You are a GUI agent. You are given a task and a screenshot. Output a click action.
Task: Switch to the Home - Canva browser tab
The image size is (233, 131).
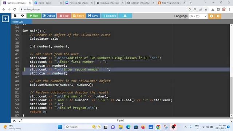point(48,3)
